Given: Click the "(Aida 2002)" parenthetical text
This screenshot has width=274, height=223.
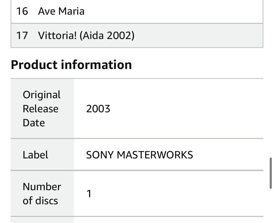Looking at the screenshot, I should pyautogui.click(x=107, y=36).
